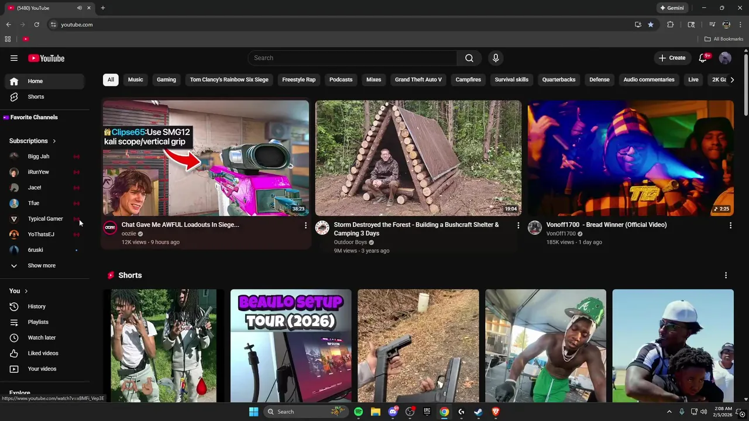The image size is (749, 421).
Task: Open Liked videos in the sidebar
Action: 44,353
